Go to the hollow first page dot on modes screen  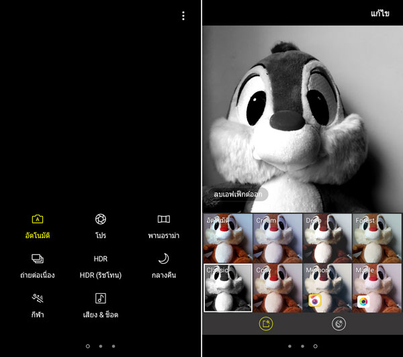coord(87,346)
